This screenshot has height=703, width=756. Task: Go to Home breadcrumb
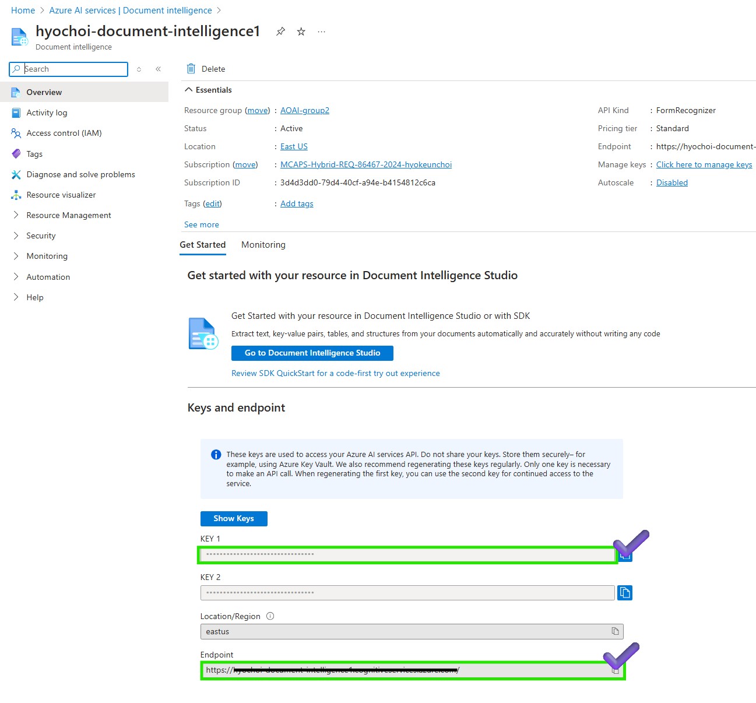[23, 10]
